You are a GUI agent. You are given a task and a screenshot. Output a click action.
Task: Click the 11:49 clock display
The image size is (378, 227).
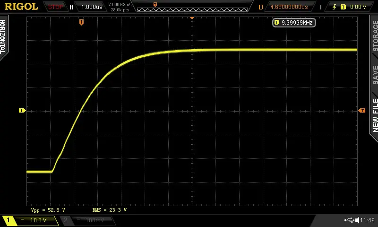[368, 220]
